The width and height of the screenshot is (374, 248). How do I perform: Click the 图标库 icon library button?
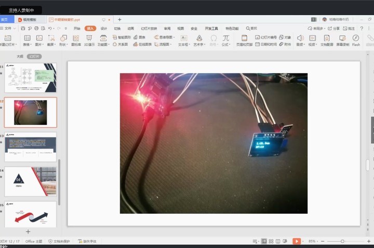click(76, 40)
